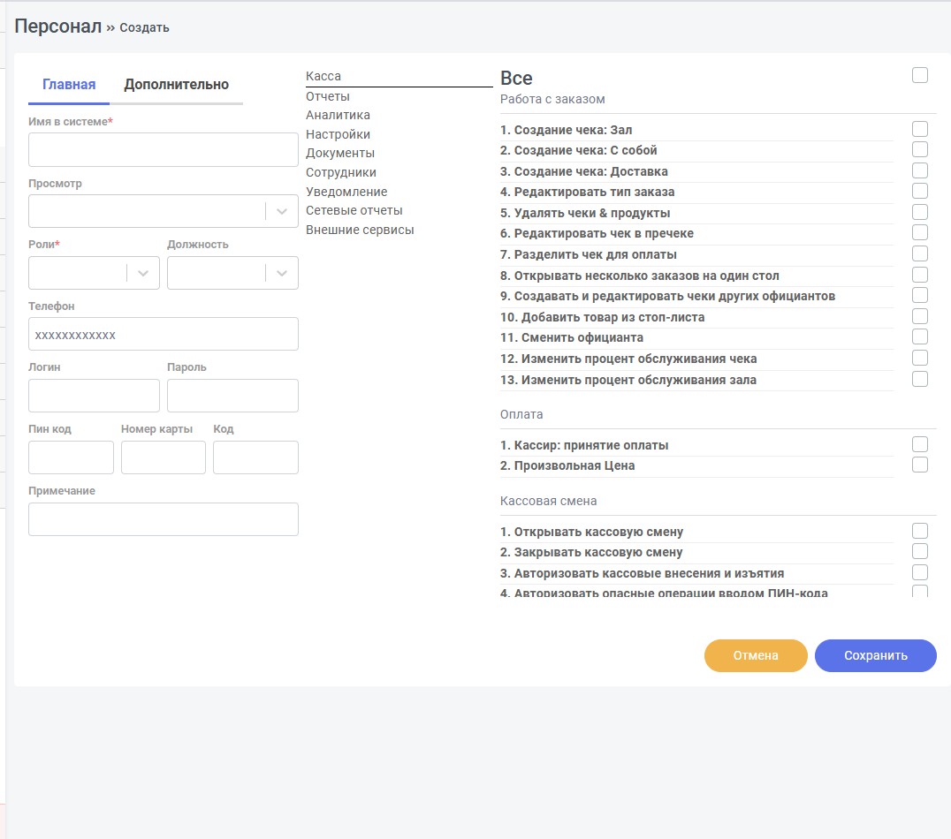This screenshot has height=839, width=951.
Task: Focus the 'Имя в системе' field
Action: point(164,150)
